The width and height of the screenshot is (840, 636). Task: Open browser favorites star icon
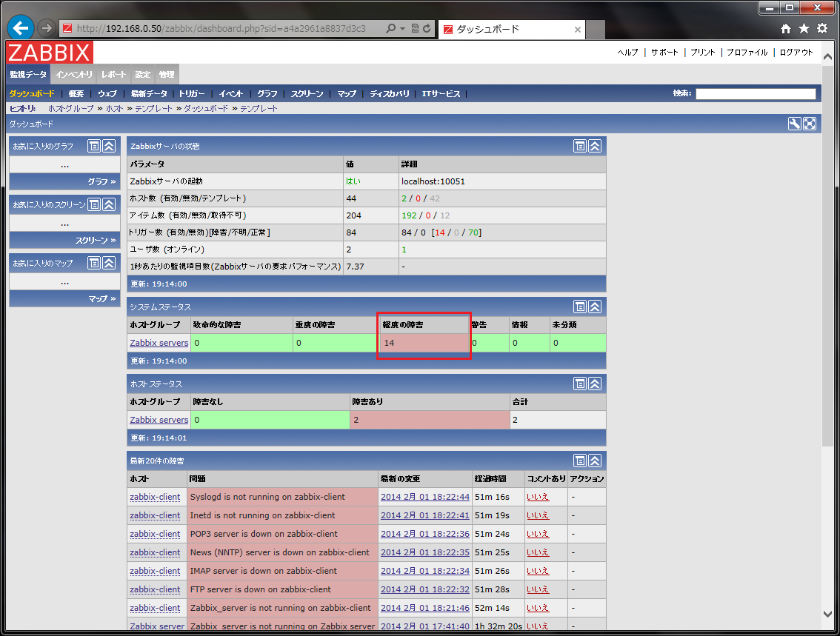[804, 28]
